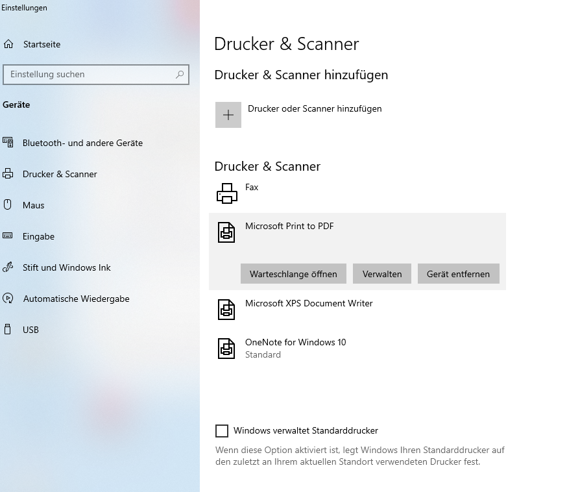
Task: Open Stift und Windows Ink settings
Action: (x=67, y=267)
